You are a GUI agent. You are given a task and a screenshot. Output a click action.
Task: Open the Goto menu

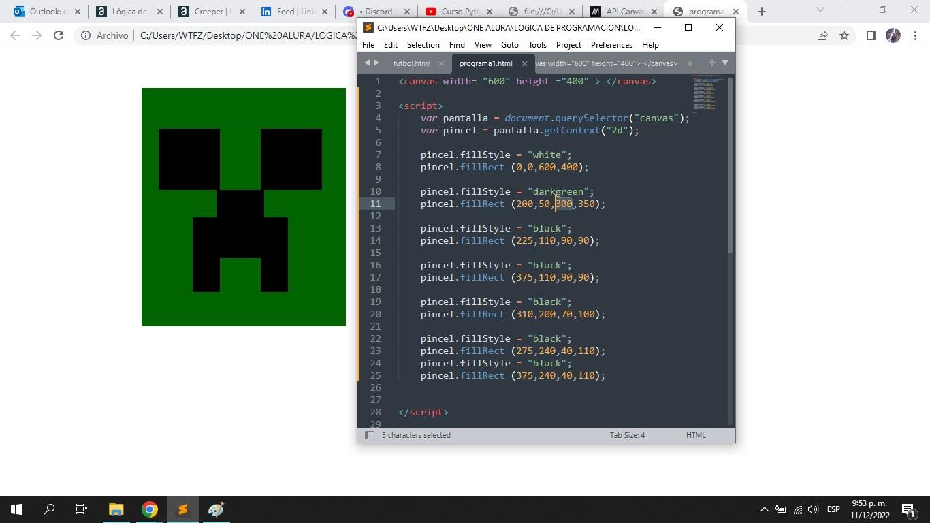[x=510, y=44]
